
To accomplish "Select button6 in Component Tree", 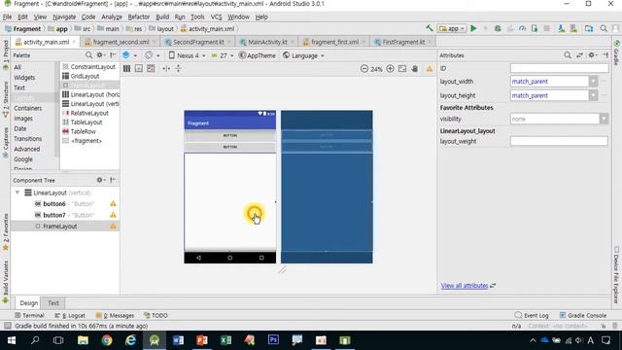I will (54, 203).
